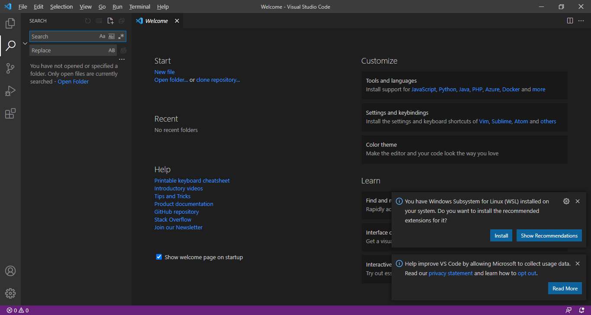Close the Welcome tab
Screen dimensions: 591x315
177,21
